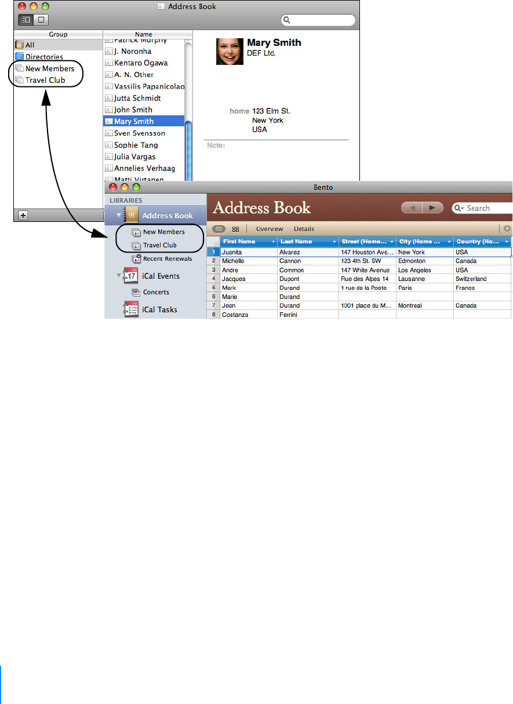Switch to grid view icon in Bento
This screenshot has height=704, width=513.
(236, 229)
